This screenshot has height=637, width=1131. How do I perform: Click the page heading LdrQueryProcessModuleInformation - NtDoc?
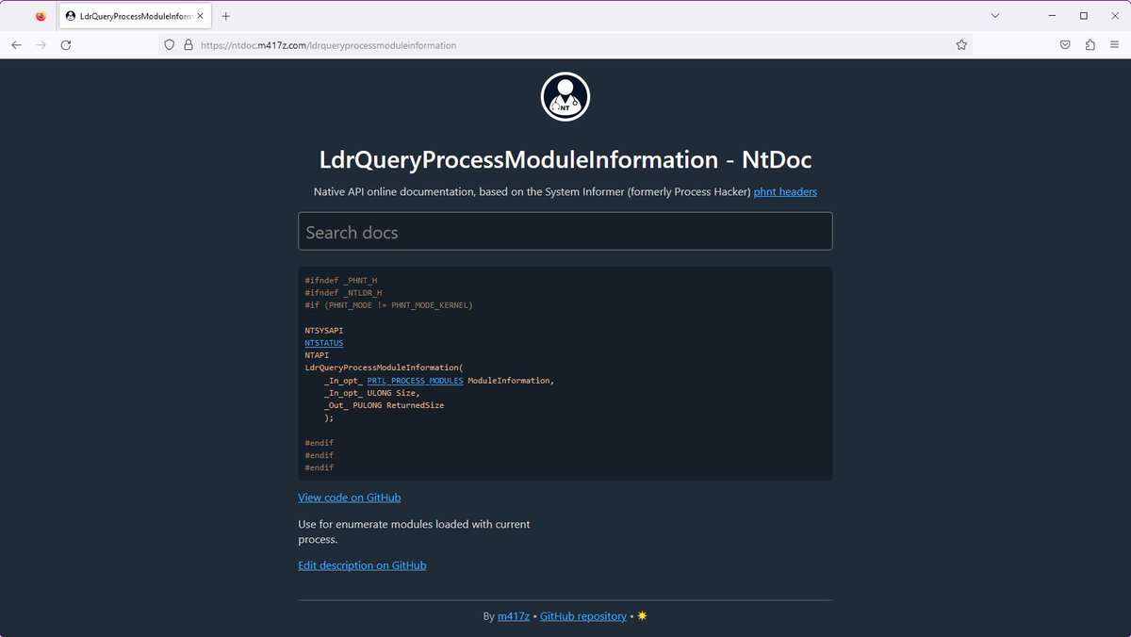(565, 159)
